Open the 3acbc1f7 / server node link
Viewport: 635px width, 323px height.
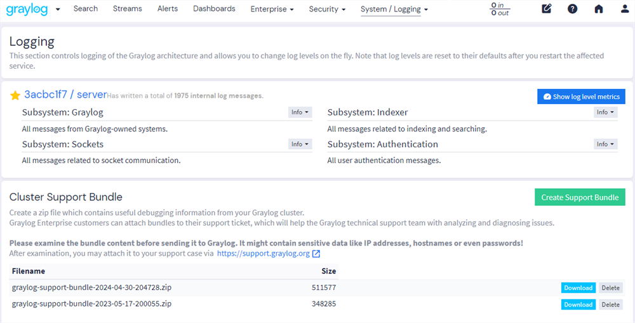(65, 95)
